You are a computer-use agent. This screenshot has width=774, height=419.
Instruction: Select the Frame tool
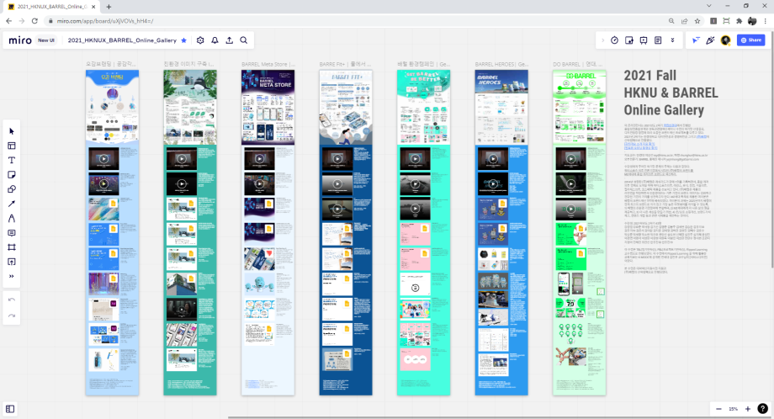(12, 247)
